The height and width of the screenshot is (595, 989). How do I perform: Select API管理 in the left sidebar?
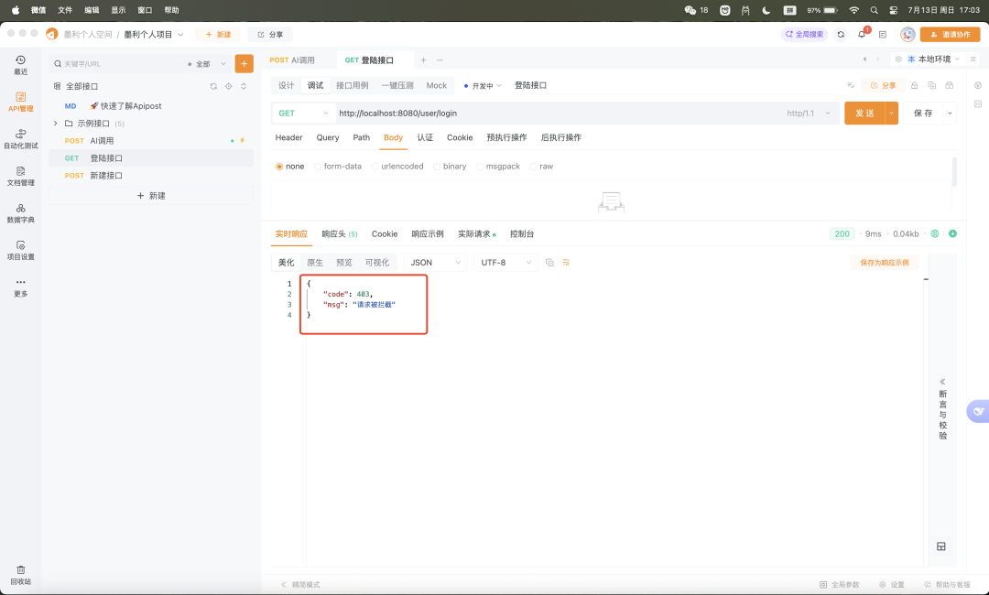pos(21,102)
